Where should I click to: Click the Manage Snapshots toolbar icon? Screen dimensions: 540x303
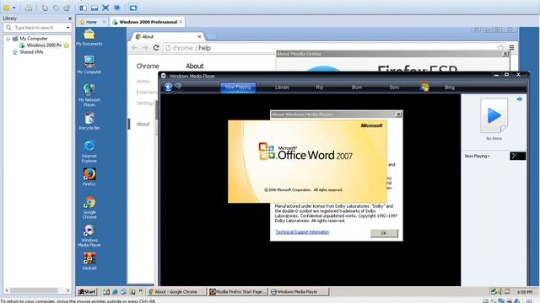click(67, 8)
